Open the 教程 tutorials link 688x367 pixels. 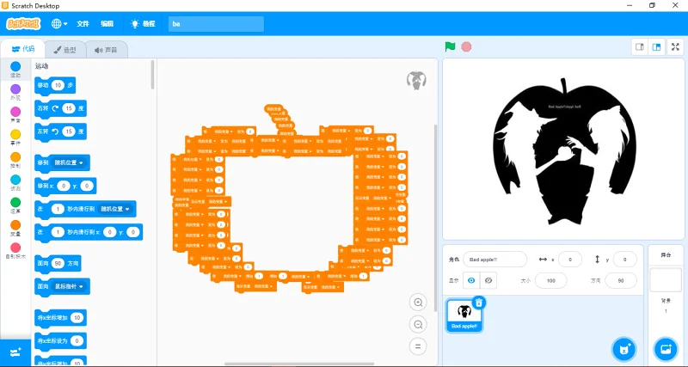pos(143,24)
